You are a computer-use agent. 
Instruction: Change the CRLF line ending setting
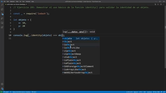click(x=144, y=92)
